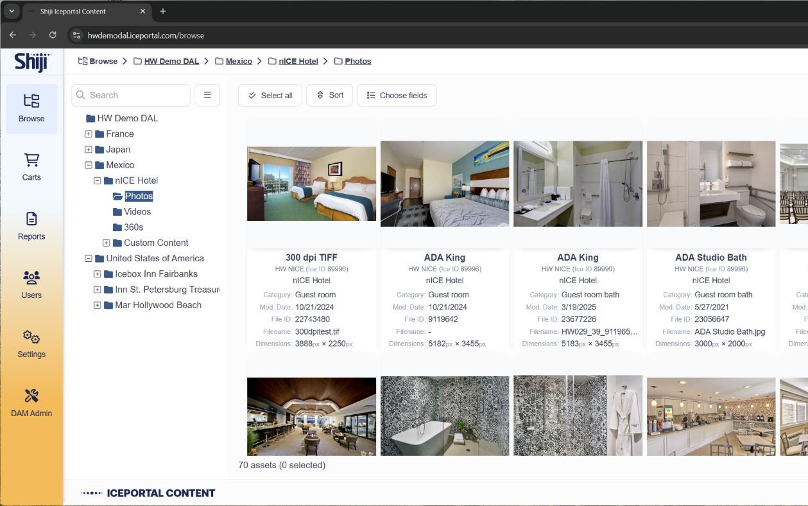Open the 360s folder
808x506 pixels.
pos(133,227)
